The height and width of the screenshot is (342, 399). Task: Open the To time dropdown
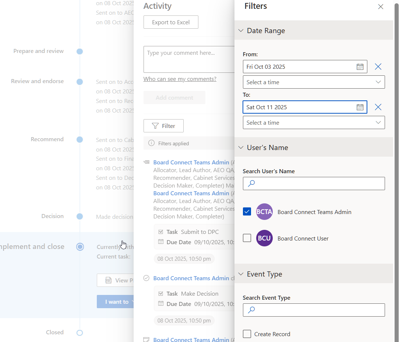point(314,122)
